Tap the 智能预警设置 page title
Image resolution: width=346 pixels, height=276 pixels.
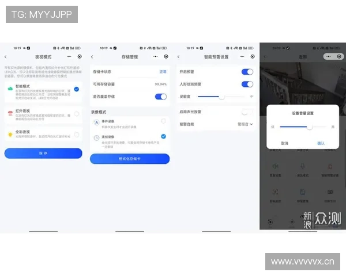coord(216,57)
